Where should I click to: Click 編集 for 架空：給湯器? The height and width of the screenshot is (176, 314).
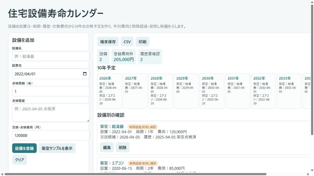click(107, 148)
